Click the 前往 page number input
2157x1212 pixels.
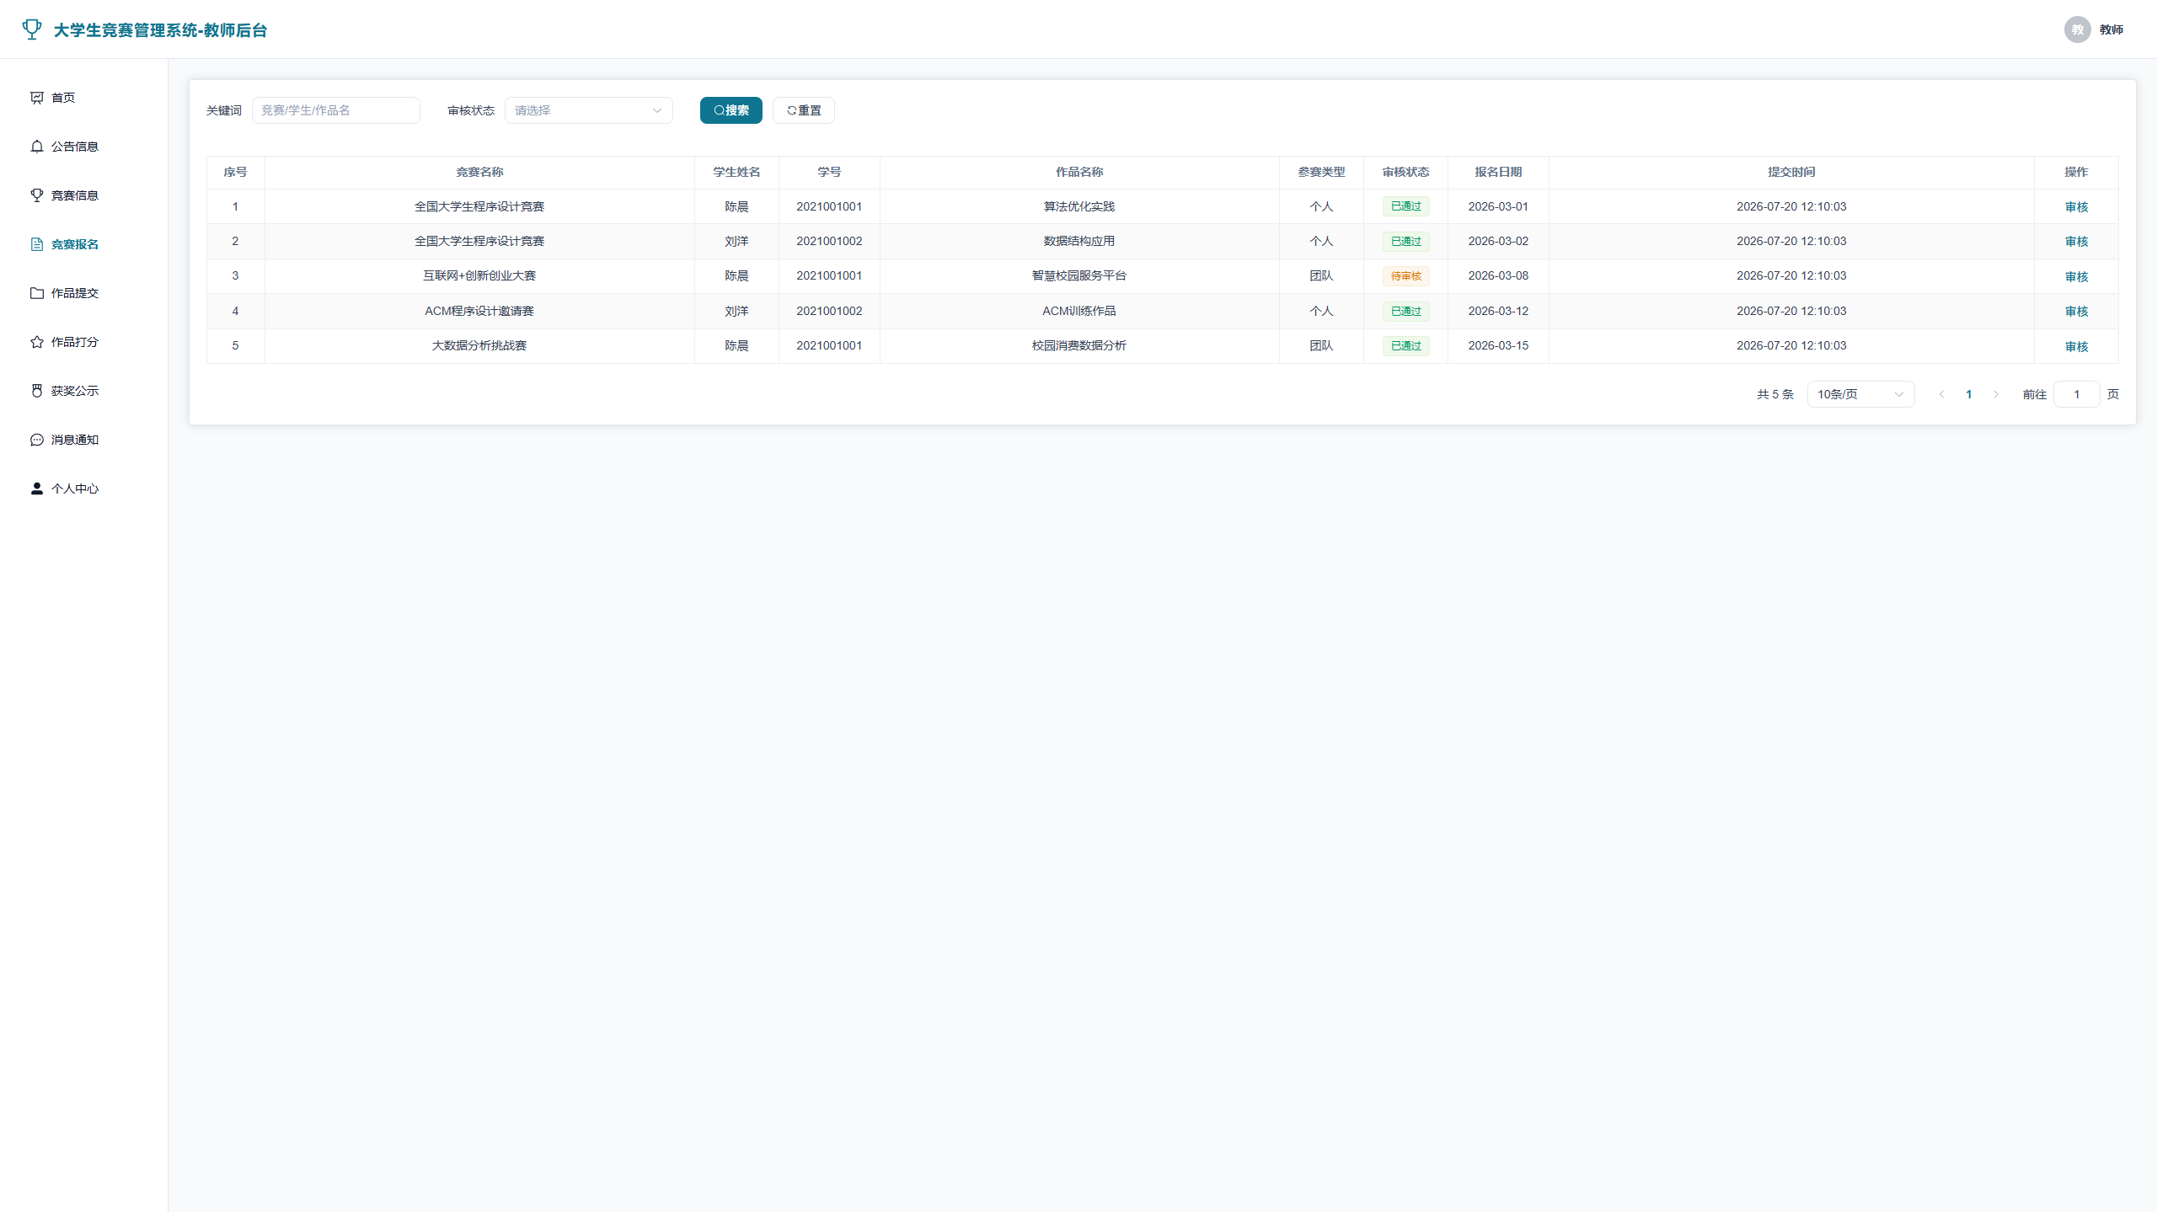(x=2076, y=394)
